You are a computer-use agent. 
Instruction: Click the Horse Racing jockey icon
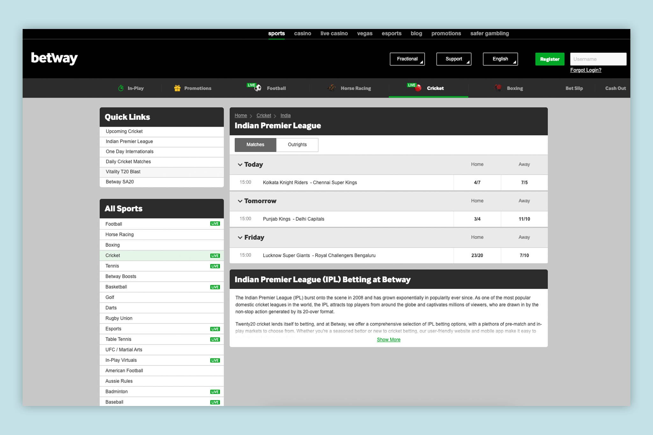pos(332,88)
